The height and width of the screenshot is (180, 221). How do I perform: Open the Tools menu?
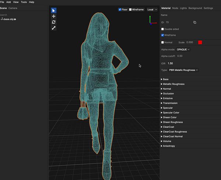pyautogui.click(x=24, y=2)
